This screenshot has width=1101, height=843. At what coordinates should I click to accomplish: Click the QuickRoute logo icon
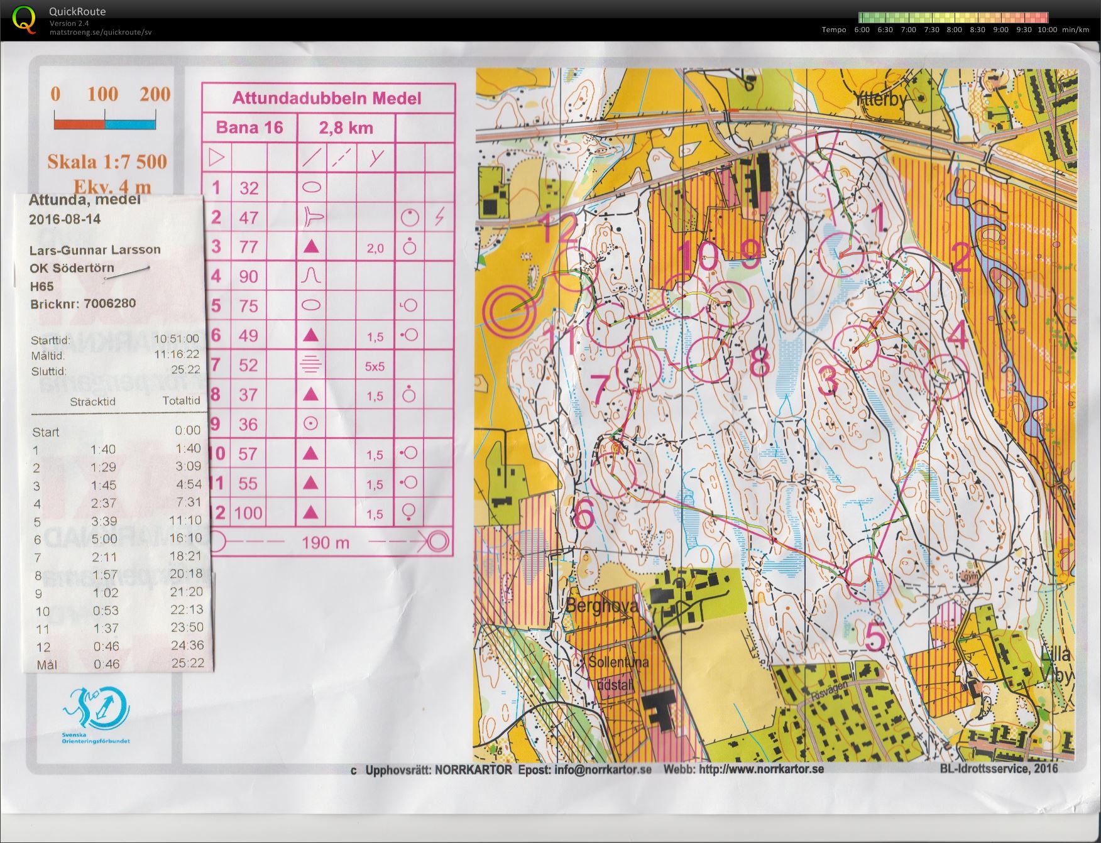(25, 19)
